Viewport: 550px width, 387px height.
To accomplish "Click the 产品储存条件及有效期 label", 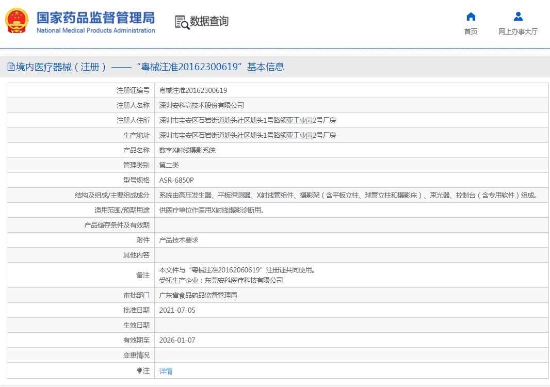I will pyautogui.click(x=117, y=225).
